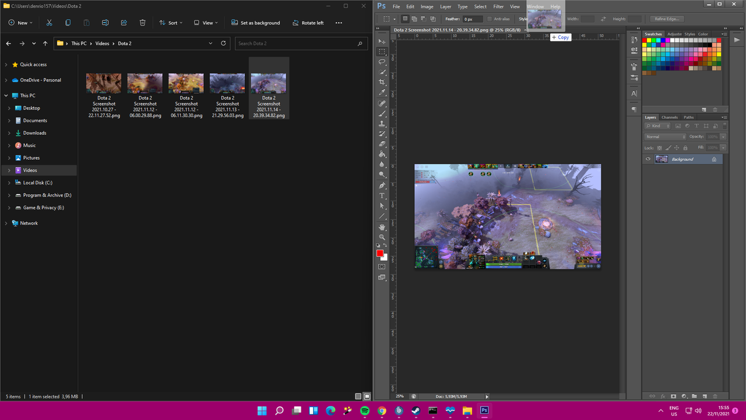This screenshot has width=746, height=420.
Task: Click the Delete trash icon in Explorer
Action: 142,23
